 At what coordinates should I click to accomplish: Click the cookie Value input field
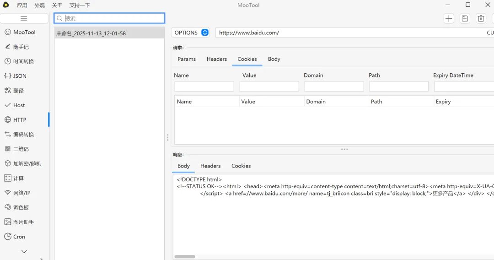coord(269,87)
